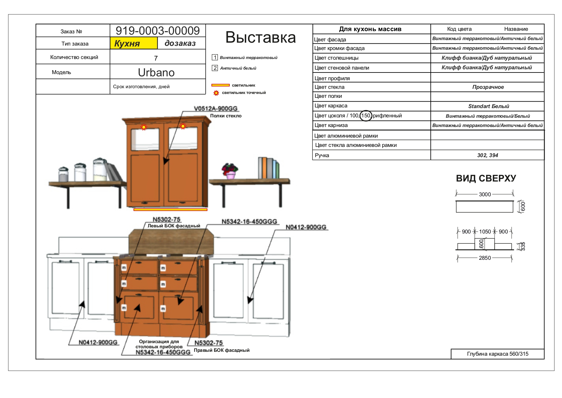Image resolution: width=562 pixels, height=398 pixels.
Task: Click the circled 150 plinth height value
Action: click(366, 115)
